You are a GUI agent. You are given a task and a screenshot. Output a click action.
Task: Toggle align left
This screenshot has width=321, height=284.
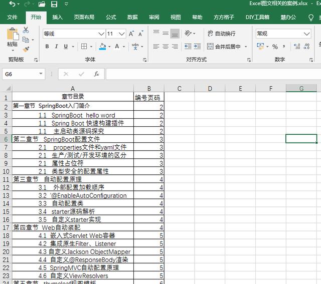pos(156,47)
